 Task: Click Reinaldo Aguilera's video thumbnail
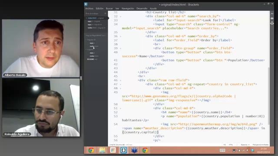click(41, 107)
